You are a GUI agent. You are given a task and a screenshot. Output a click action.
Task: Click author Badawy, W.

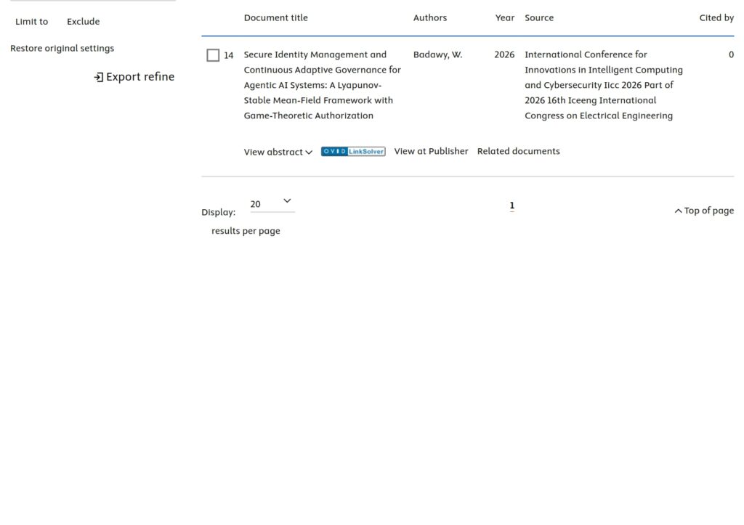[x=437, y=54]
